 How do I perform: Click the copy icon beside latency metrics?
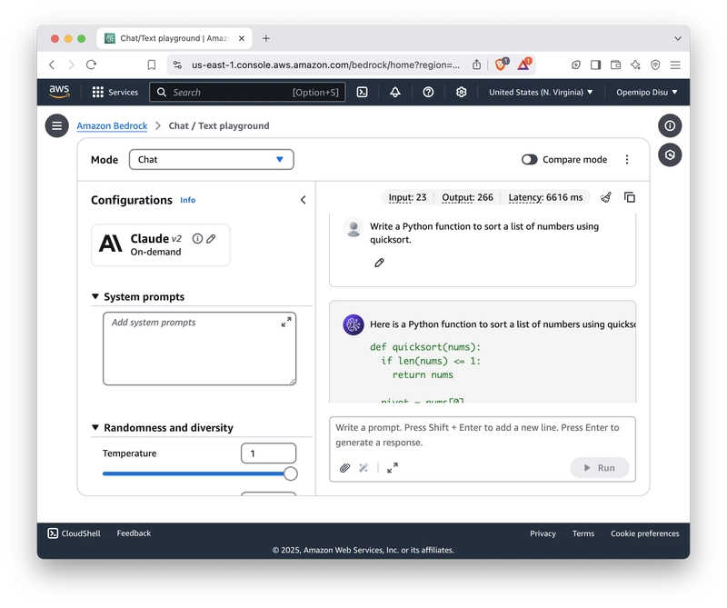pyautogui.click(x=630, y=197)
